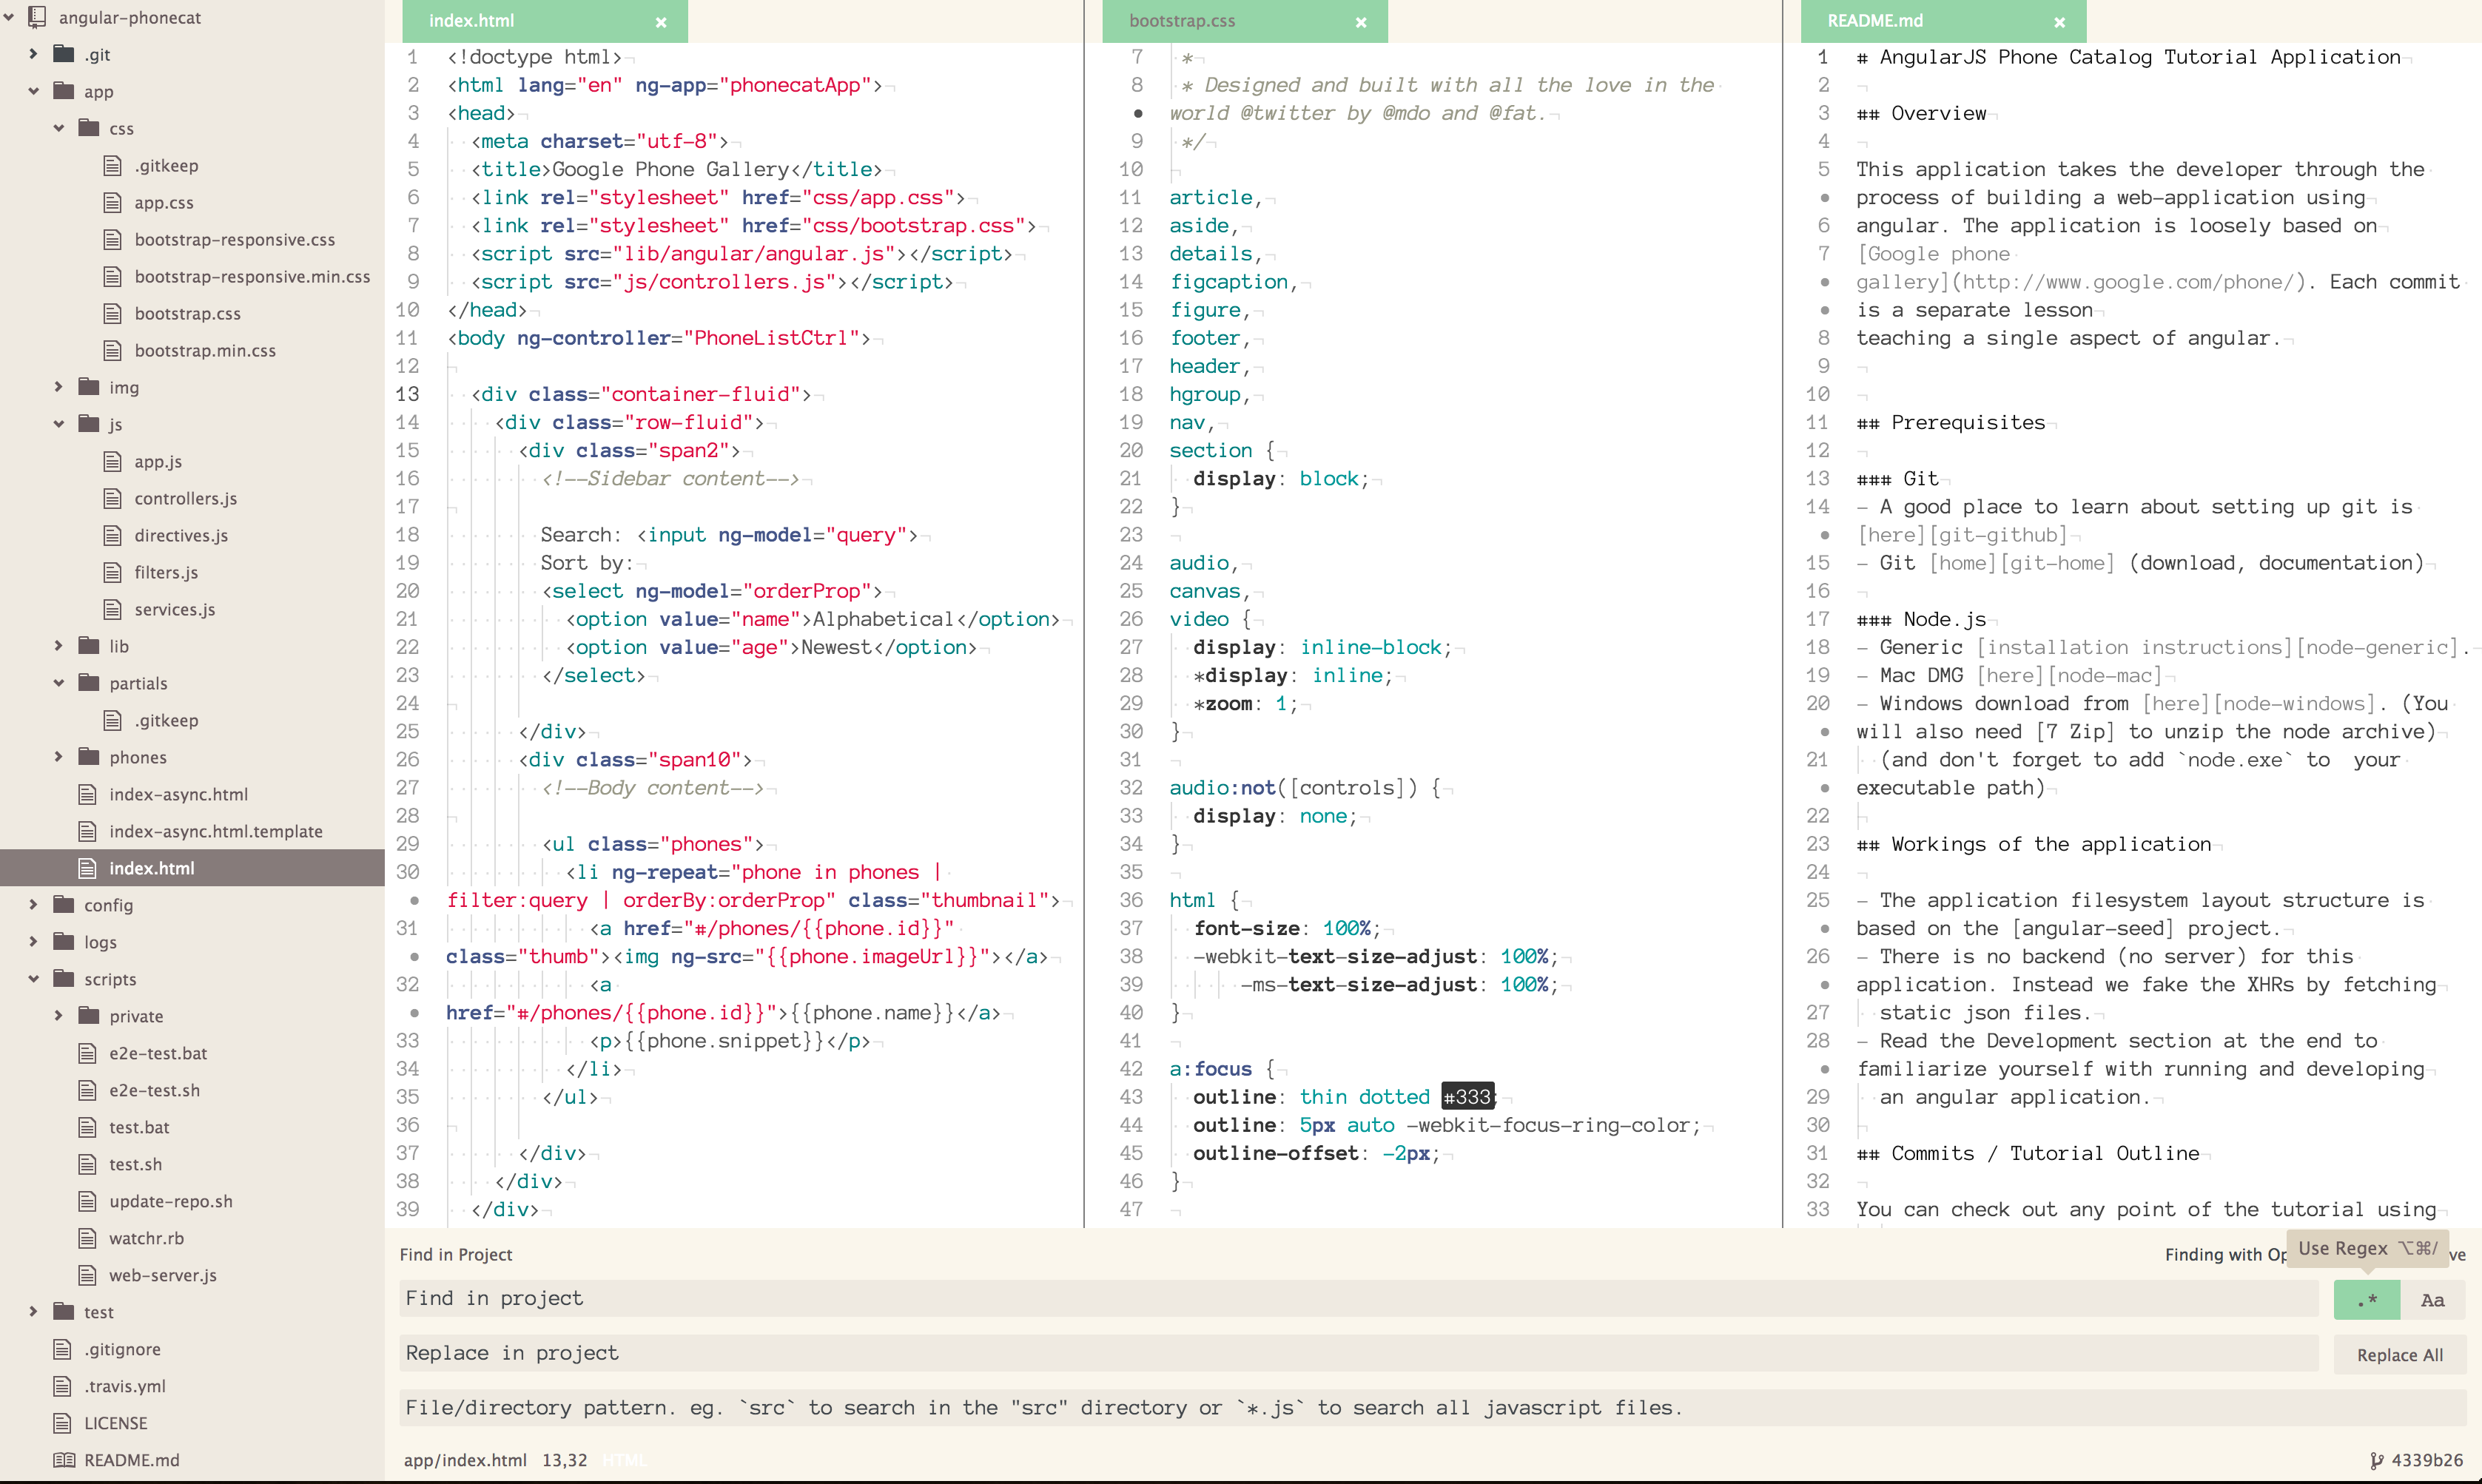Viewport: 2482px width, 1484px height.
Task: Click the .git folder icon
Action: click(x=64, y=54)
